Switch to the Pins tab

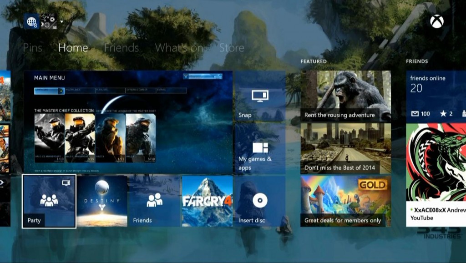pos(33,48)
